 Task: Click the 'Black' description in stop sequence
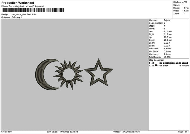tap(166, 66)
